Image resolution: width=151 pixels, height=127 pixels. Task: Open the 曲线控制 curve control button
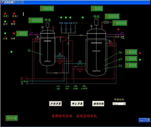(98, 104)
